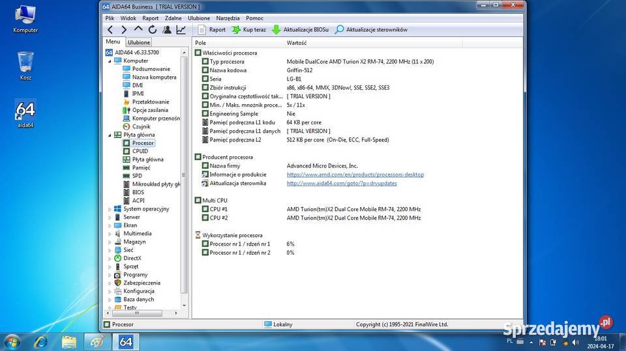Click the volume speaker tray icon
Image resolution: width=626 pixels, height=351 pixels.
click(575, 343)
